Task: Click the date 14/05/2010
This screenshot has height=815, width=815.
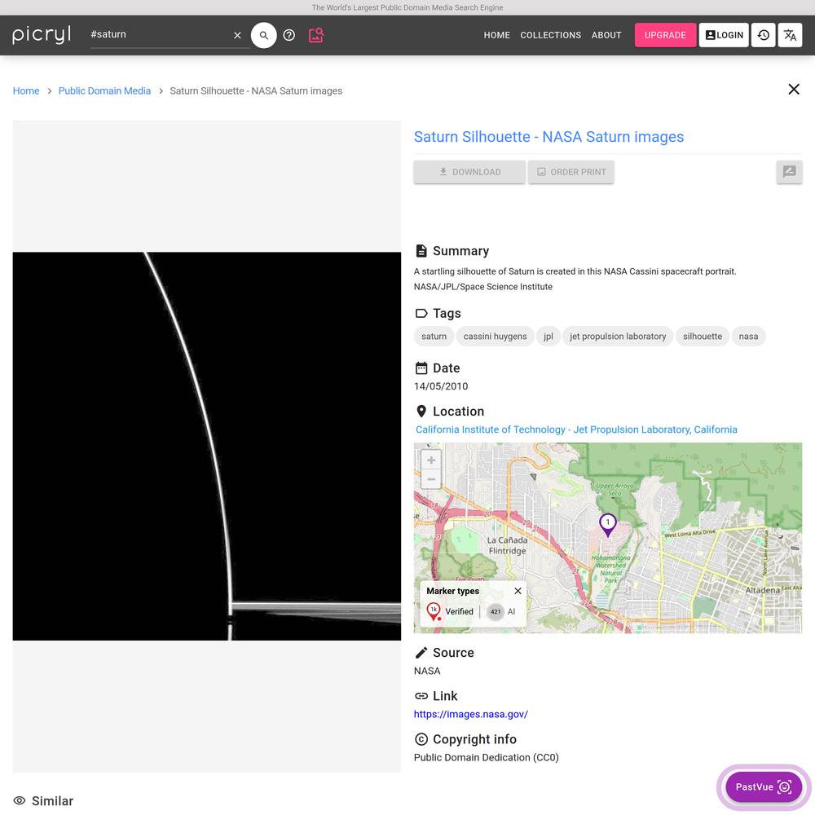Action: pos(441,386)
